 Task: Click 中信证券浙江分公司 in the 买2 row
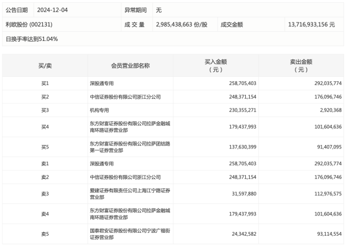click(x=125, y=97)
